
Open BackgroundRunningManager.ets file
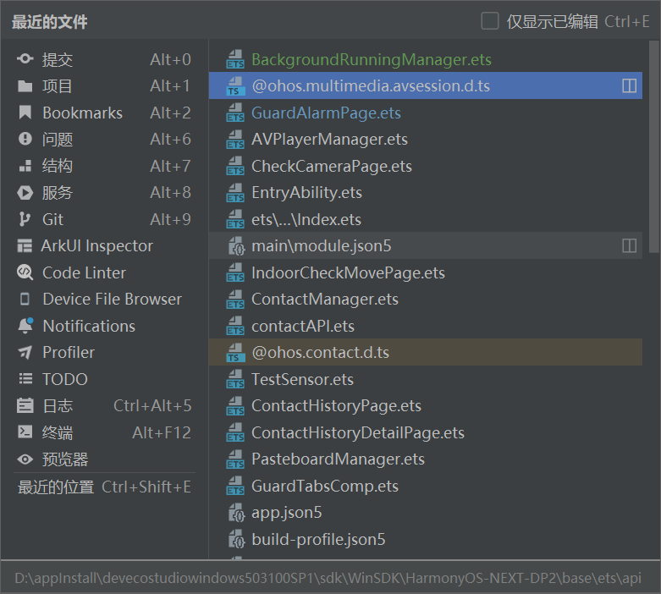click(x=426, y=59)
